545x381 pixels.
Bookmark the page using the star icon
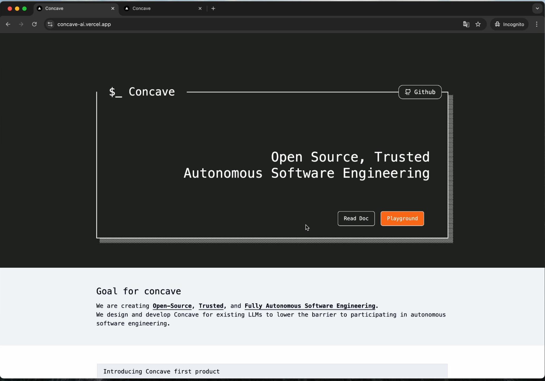[x=478, y=24]
